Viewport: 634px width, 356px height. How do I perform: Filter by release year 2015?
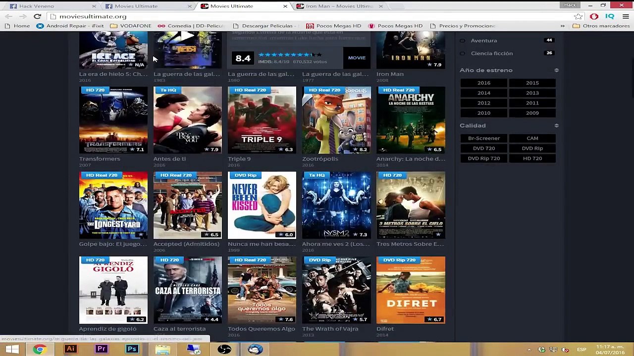coord(532,83)
